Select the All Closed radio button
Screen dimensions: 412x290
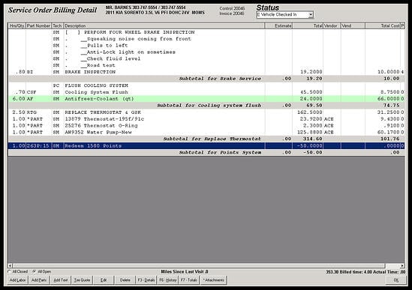10,271
